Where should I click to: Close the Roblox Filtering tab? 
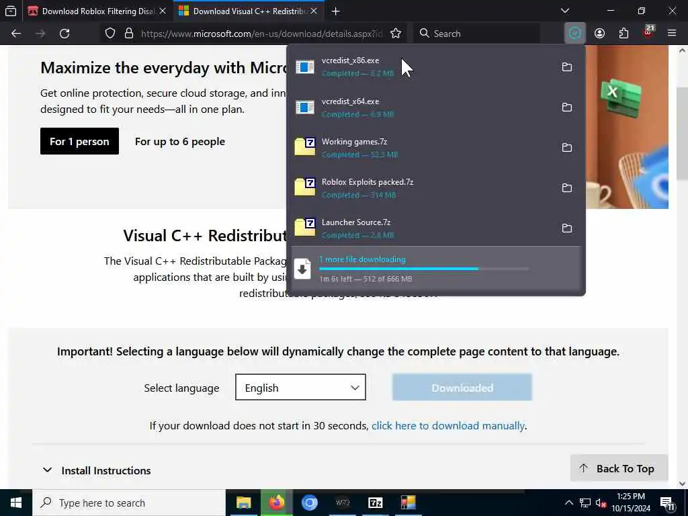[x=163, y=11]
